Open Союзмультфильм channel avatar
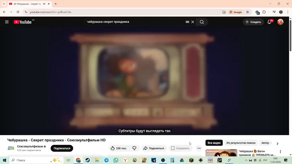The width and height of the screenshot is (292, 164). 11,148
